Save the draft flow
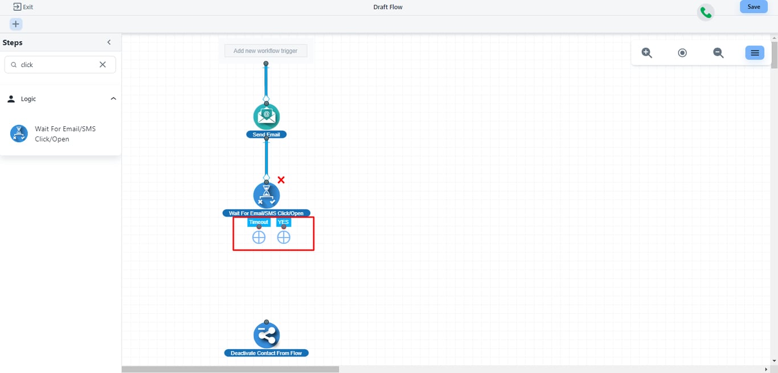The height and width of the screenshot is (373, 778). 754,7
